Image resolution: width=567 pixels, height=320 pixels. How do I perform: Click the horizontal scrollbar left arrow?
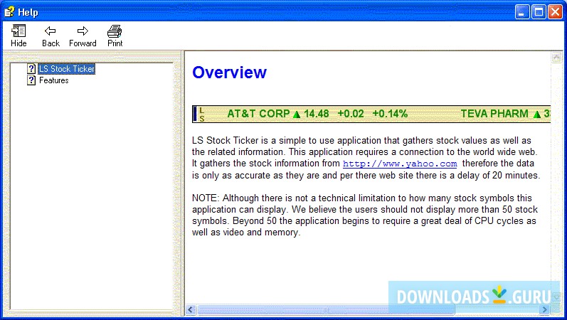[191, 310]
